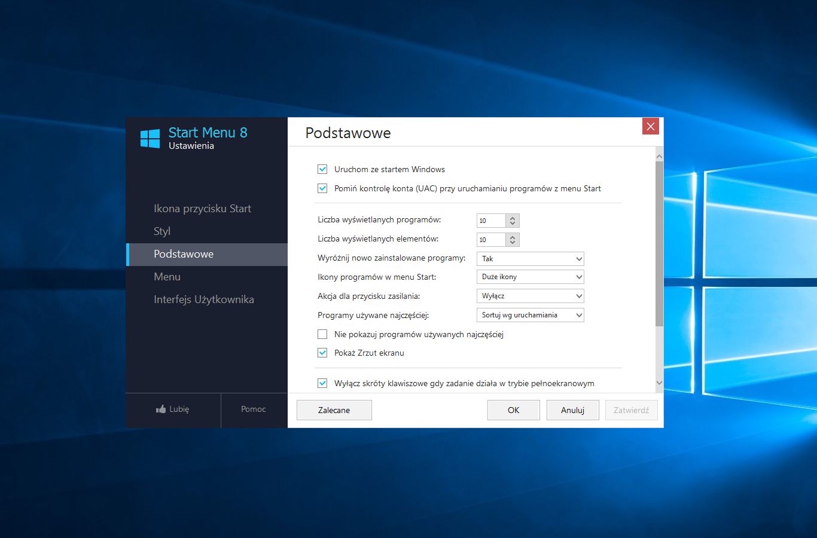Enable Nie pokazuj programów używanych najczęściej
Image resolution: width=817 pixels, height=538 pixels.
tap(322, 334)
